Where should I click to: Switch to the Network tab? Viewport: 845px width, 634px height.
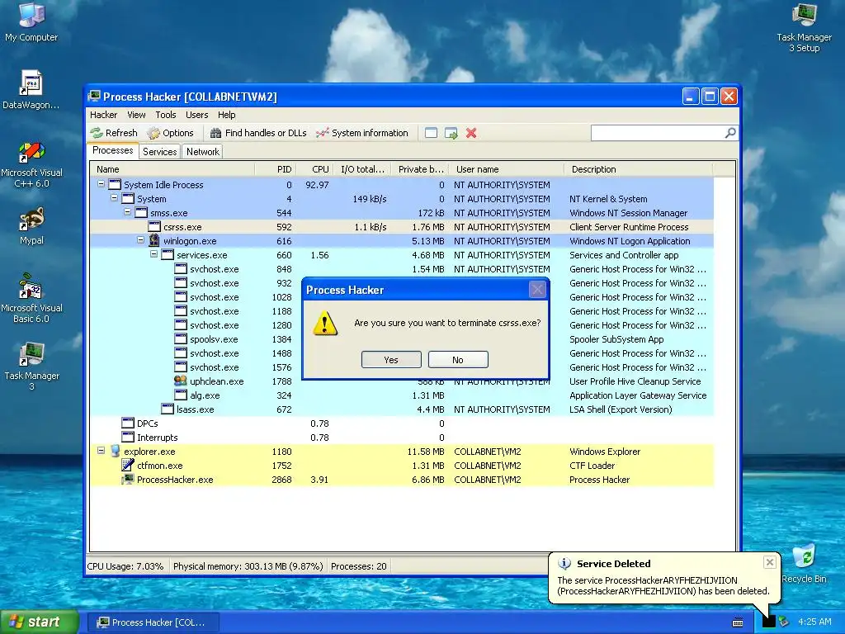tap(203, 152)
